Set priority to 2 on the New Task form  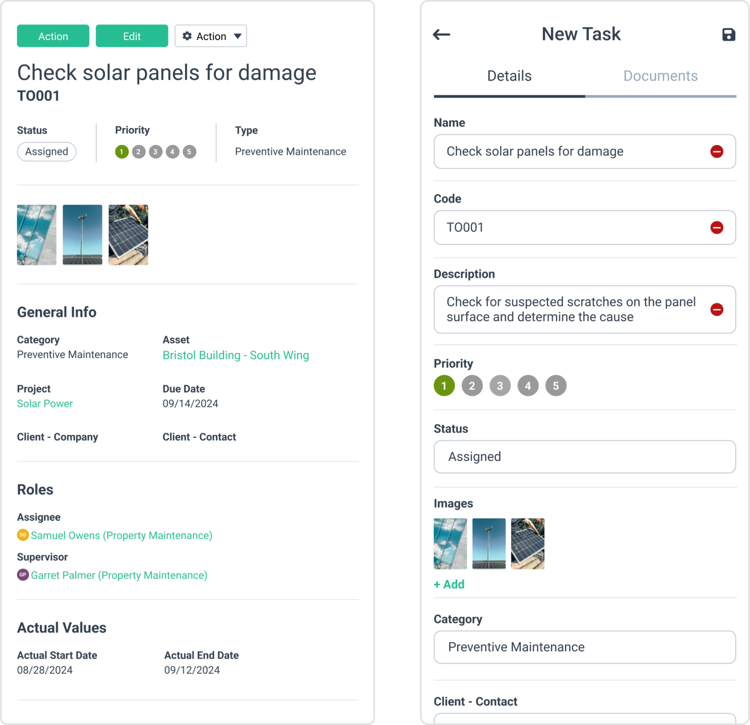click(472, 385)
